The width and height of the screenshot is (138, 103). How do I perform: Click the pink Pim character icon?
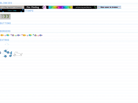click(x=44, y=7)
